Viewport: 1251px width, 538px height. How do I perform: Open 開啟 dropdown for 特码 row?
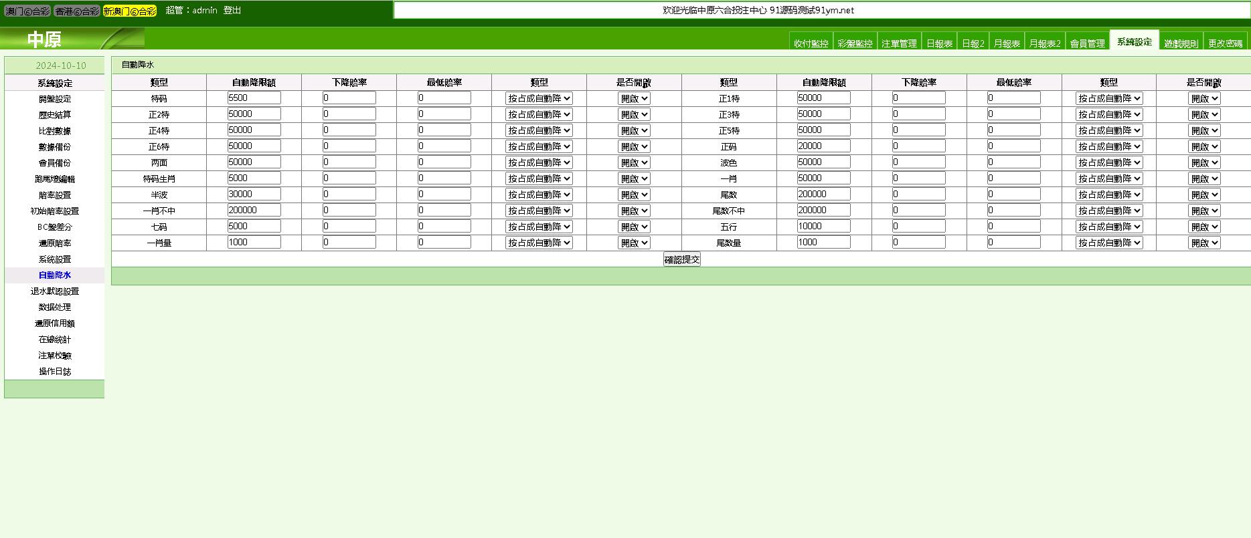[634, 98]
